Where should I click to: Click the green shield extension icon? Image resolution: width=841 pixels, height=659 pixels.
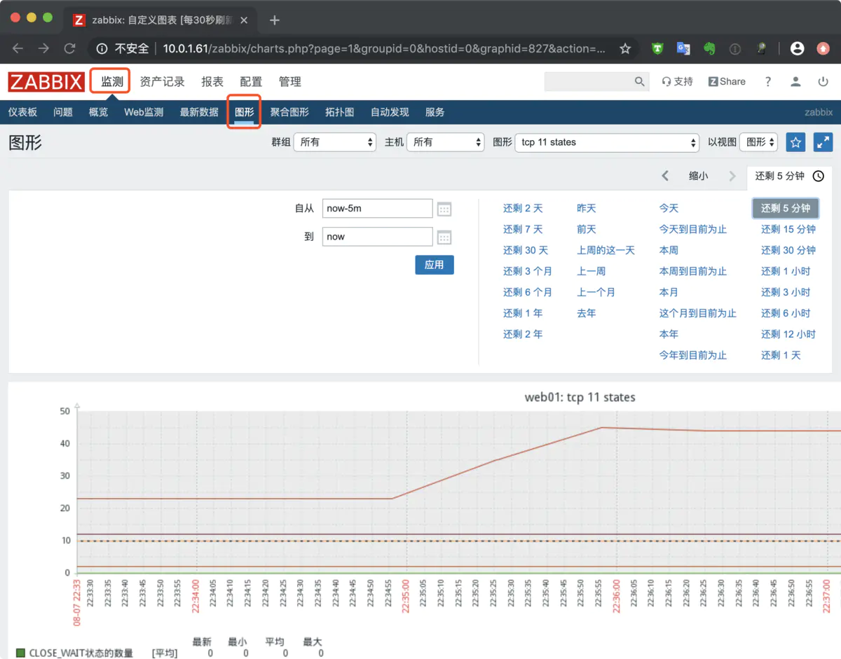(x=657, y=48)
